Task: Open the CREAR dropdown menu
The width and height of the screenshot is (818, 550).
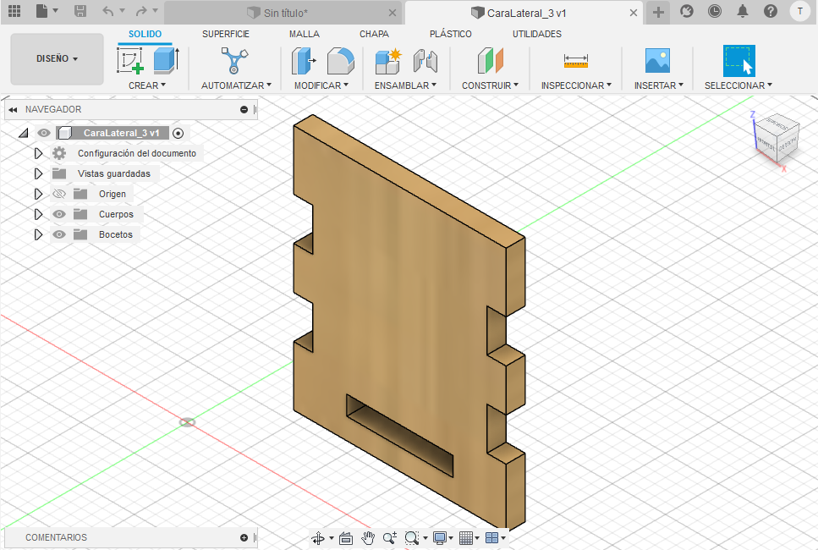Action: [147, 85]
